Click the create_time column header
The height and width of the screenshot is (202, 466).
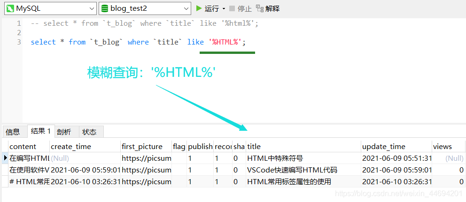point(85,147)
